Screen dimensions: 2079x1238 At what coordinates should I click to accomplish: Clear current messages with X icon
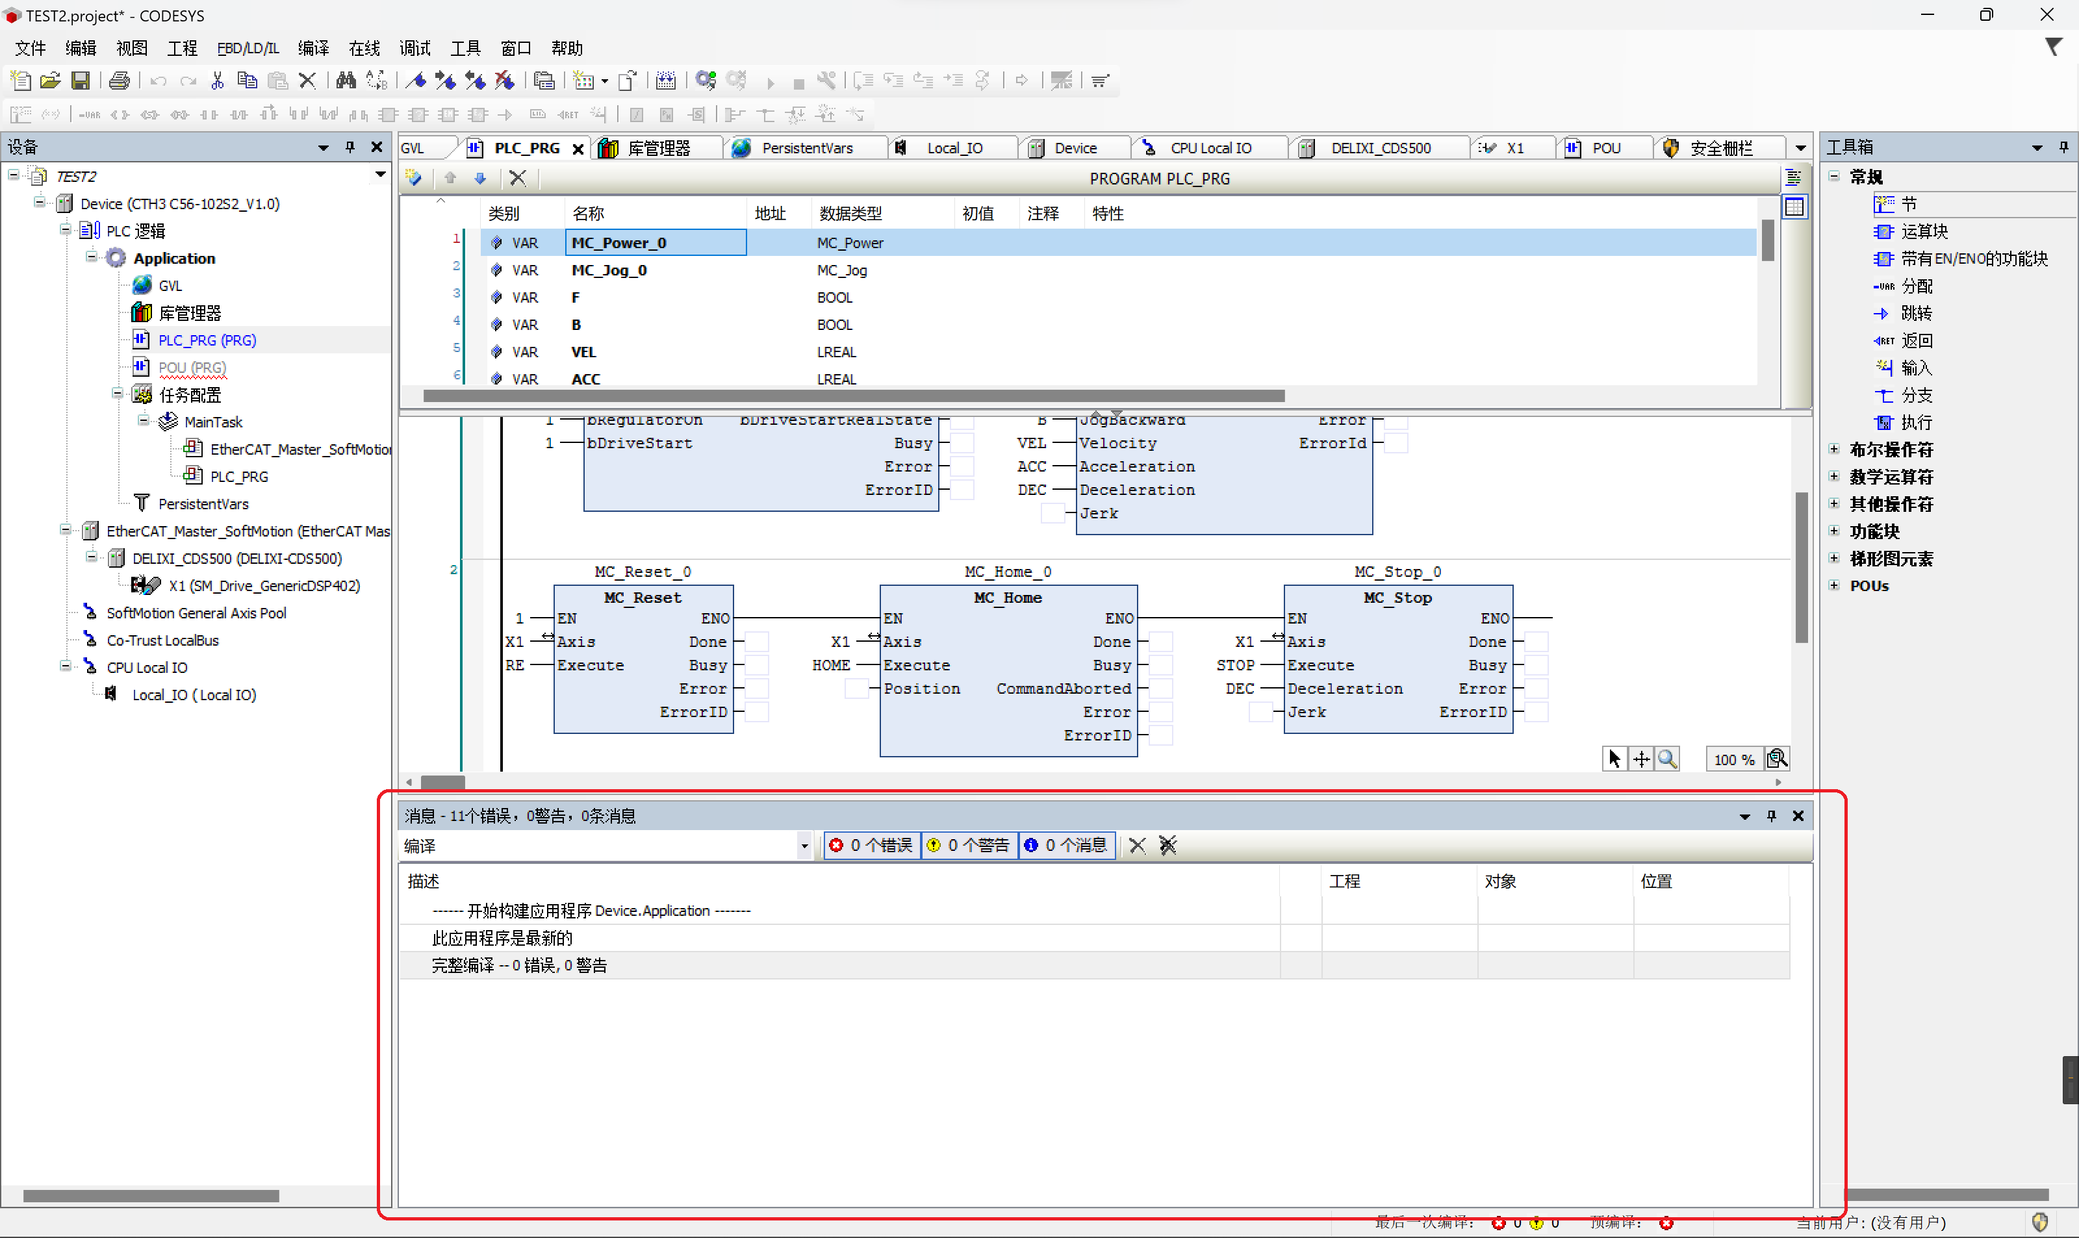(x=1137, y=845)
